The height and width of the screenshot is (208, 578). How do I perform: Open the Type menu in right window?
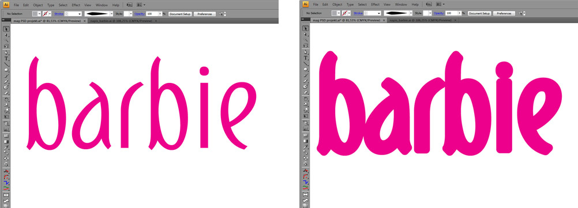pos(350,5)
